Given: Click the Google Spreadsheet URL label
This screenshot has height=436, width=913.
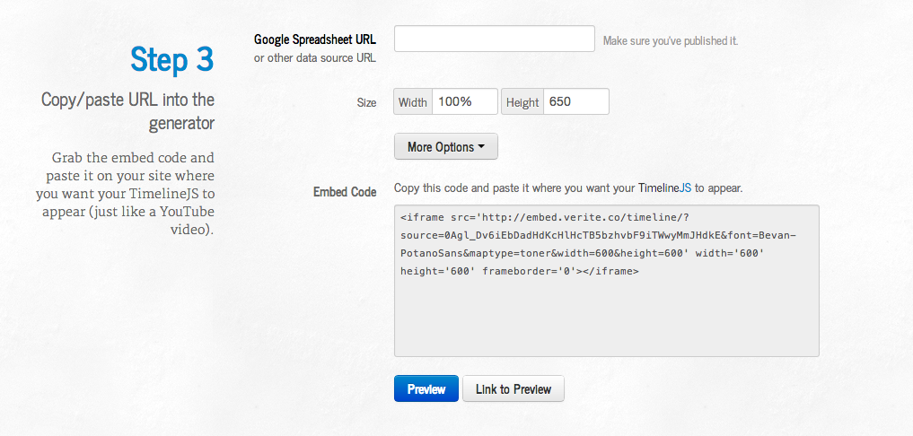Looking at the screenshot, I should pos(315,39).
